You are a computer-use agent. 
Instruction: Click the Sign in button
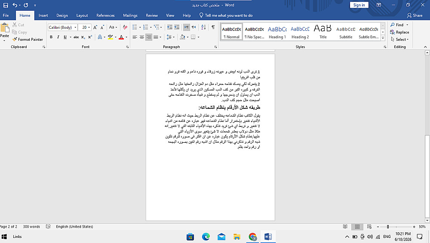(x=359, y=5)
